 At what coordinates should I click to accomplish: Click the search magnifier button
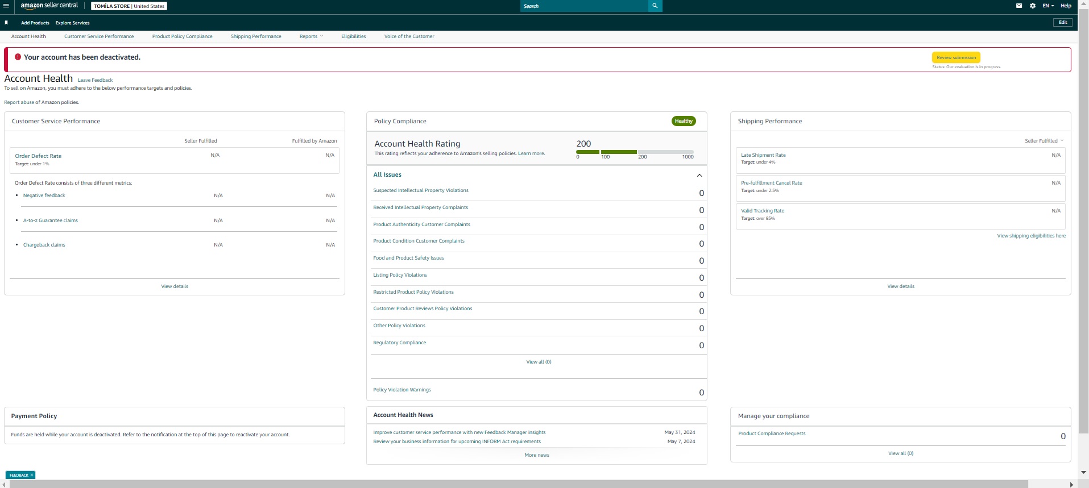tap(655, 6)
